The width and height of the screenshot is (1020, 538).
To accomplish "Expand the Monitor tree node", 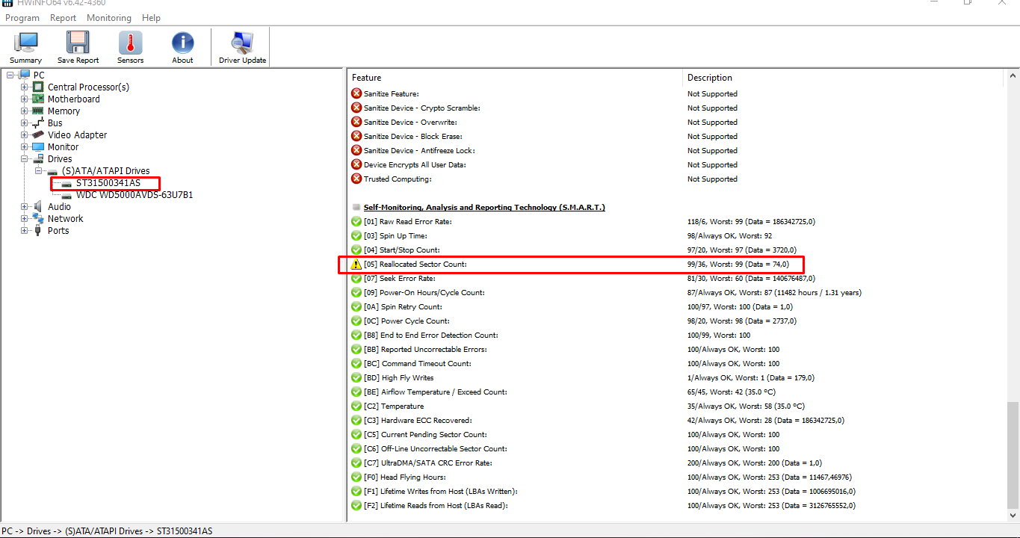I will pyautogui.click(x=25, y=146).
